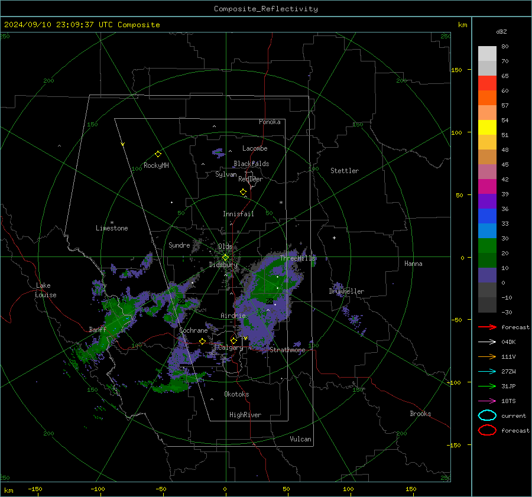The height and width of the screenshot is (497, 532).
Task: Click the Olds town label
Action: 225,246
